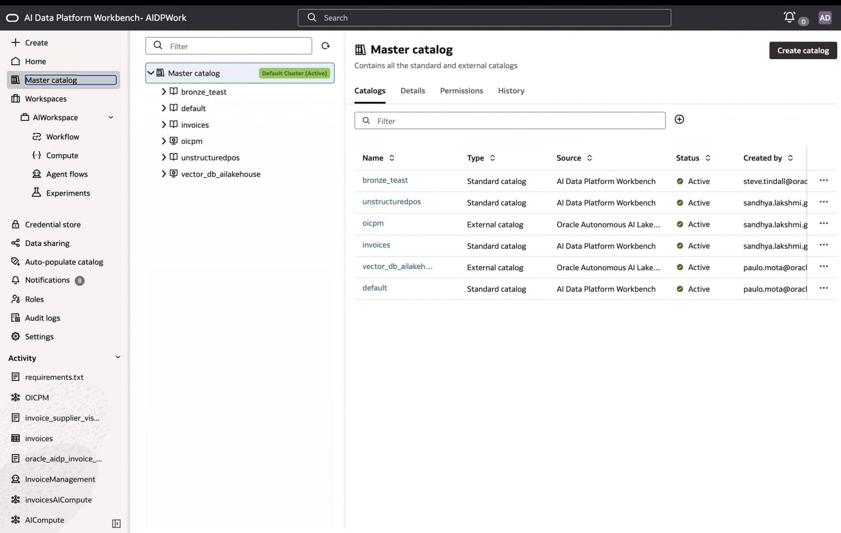This screenshot has width=841, height=533.
Task: Open row actions for default catalog row
Action: 823,288
